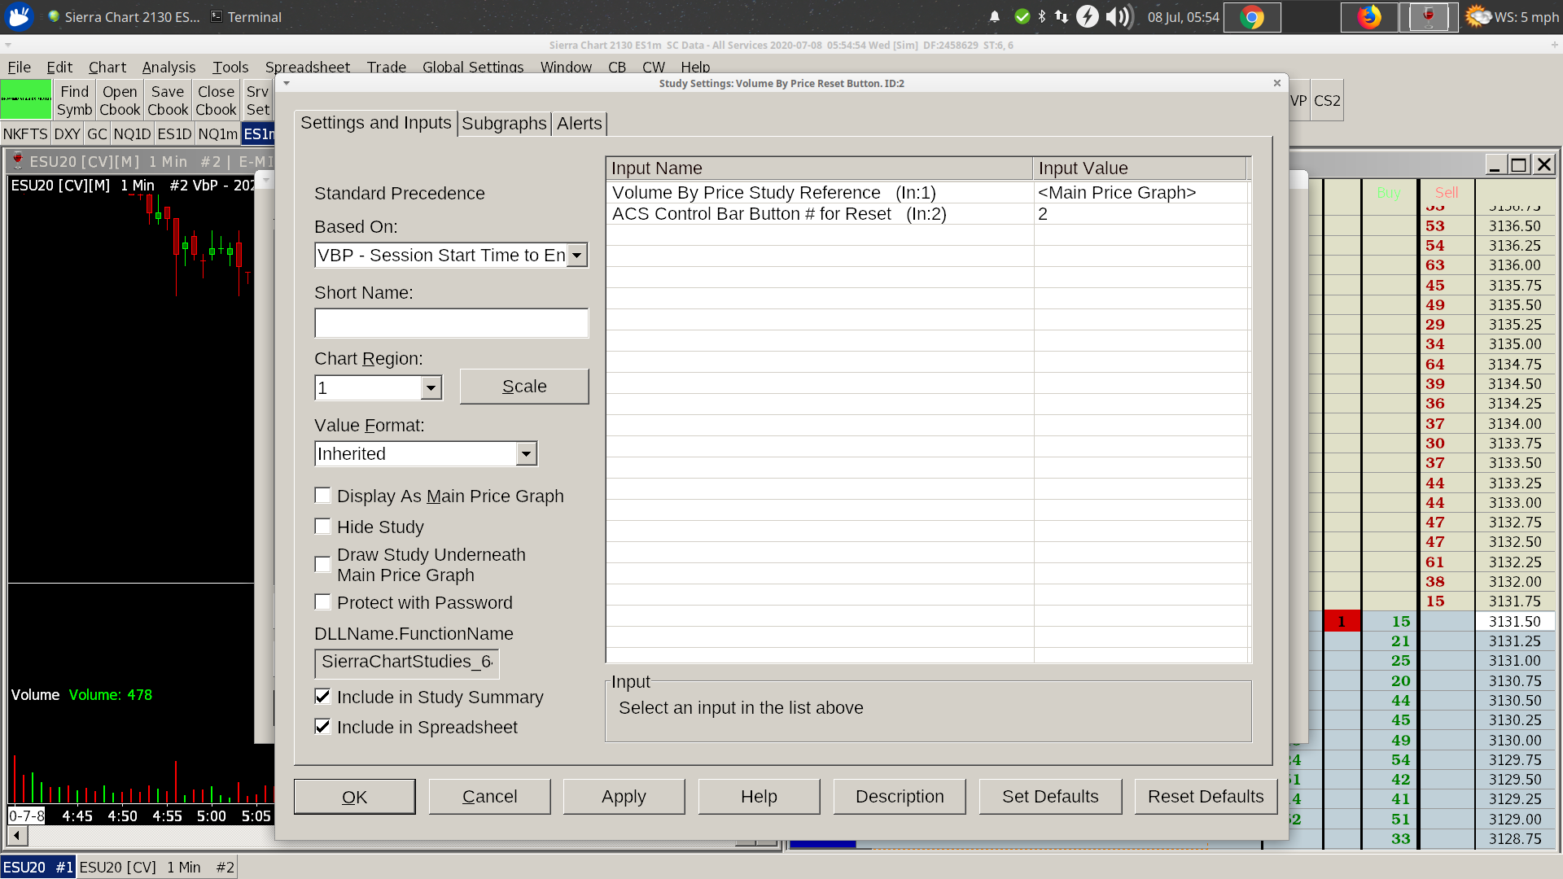Uncheck Include in Spreadsheet
1563x879 pixels.
(323, 727)
